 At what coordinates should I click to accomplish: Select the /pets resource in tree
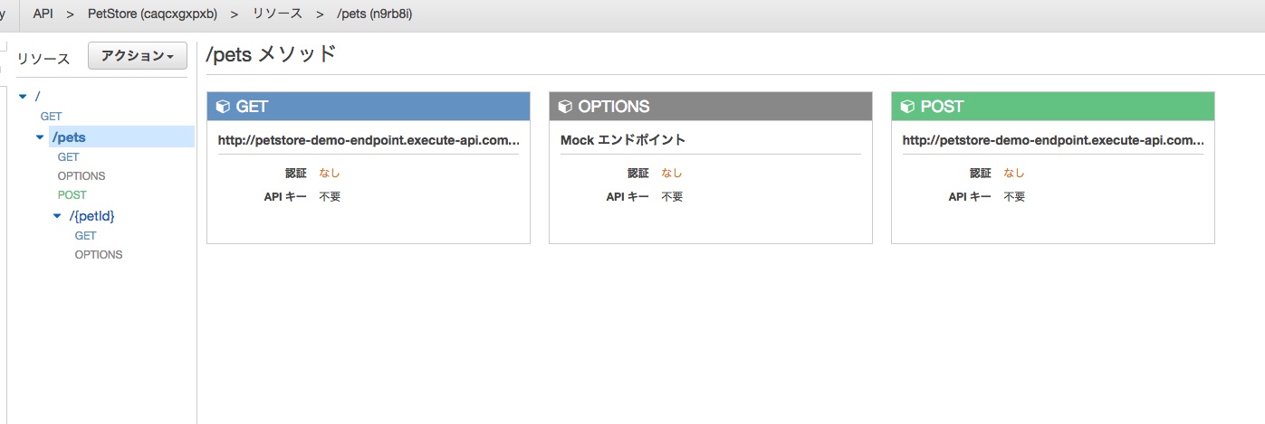pos(70,137)
